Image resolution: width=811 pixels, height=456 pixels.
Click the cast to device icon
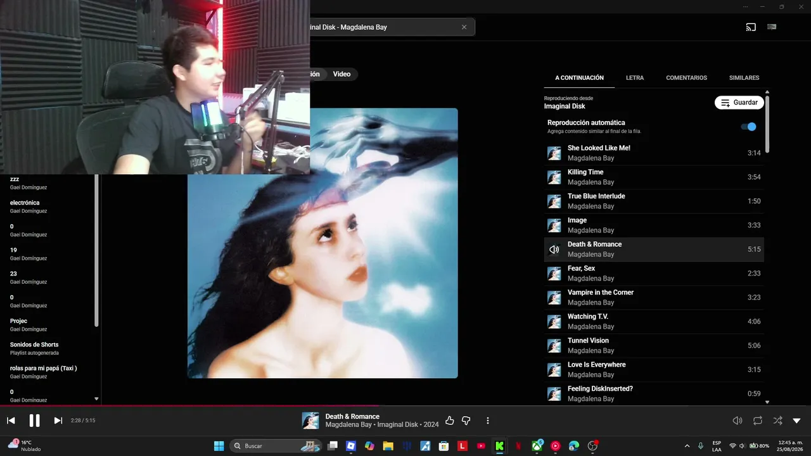coord(751,27)
